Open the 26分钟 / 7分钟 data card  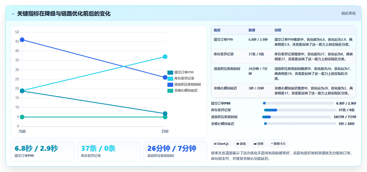[175, 151]
